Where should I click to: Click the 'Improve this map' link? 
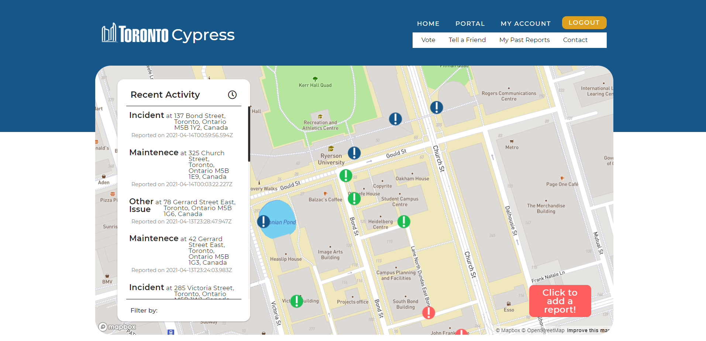(x=588, y=330)
